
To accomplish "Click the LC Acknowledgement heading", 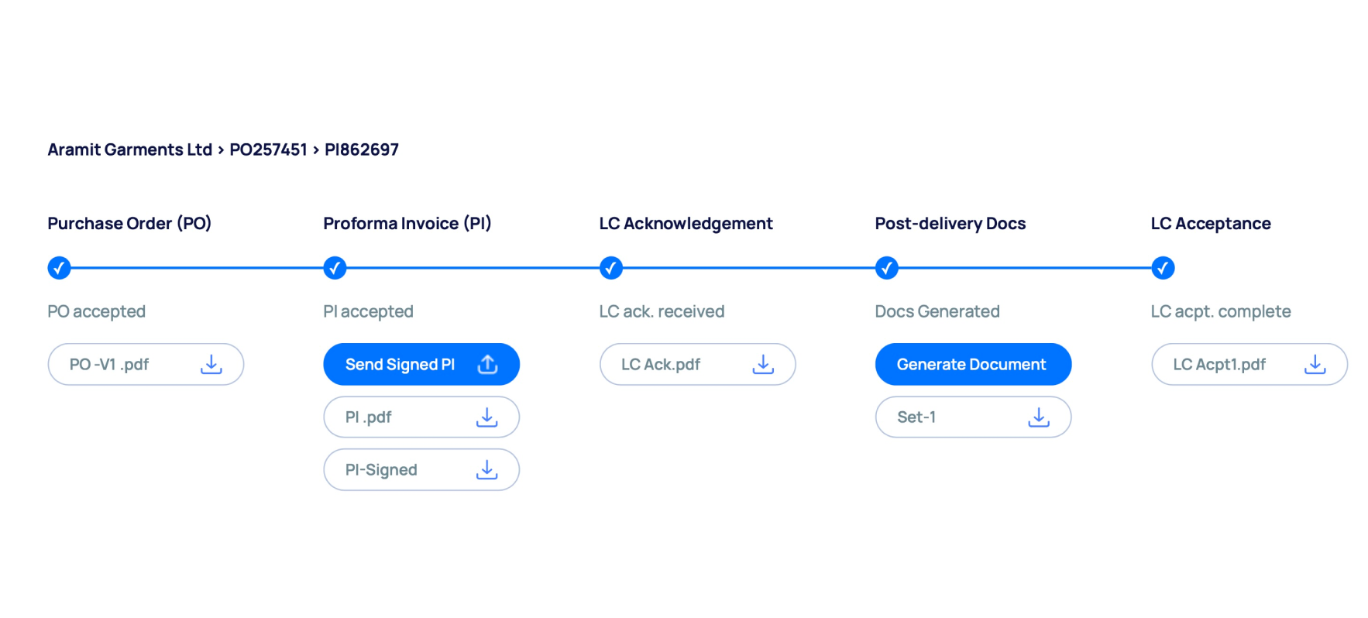I will click(686, 224).
